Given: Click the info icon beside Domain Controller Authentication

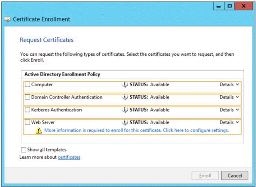Looking at the screenshot, I should coord(125,97).
